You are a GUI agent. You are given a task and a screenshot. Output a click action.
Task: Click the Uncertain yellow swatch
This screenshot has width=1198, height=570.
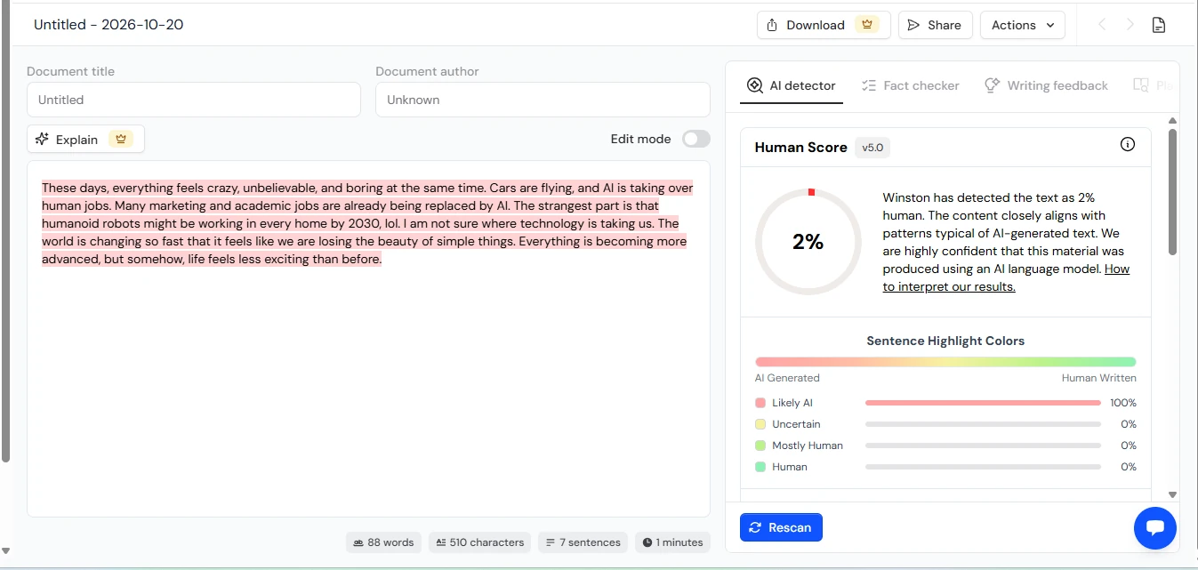760,424
